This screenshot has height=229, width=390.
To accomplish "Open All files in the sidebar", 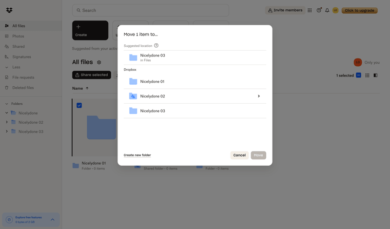I will coord(31,26).
